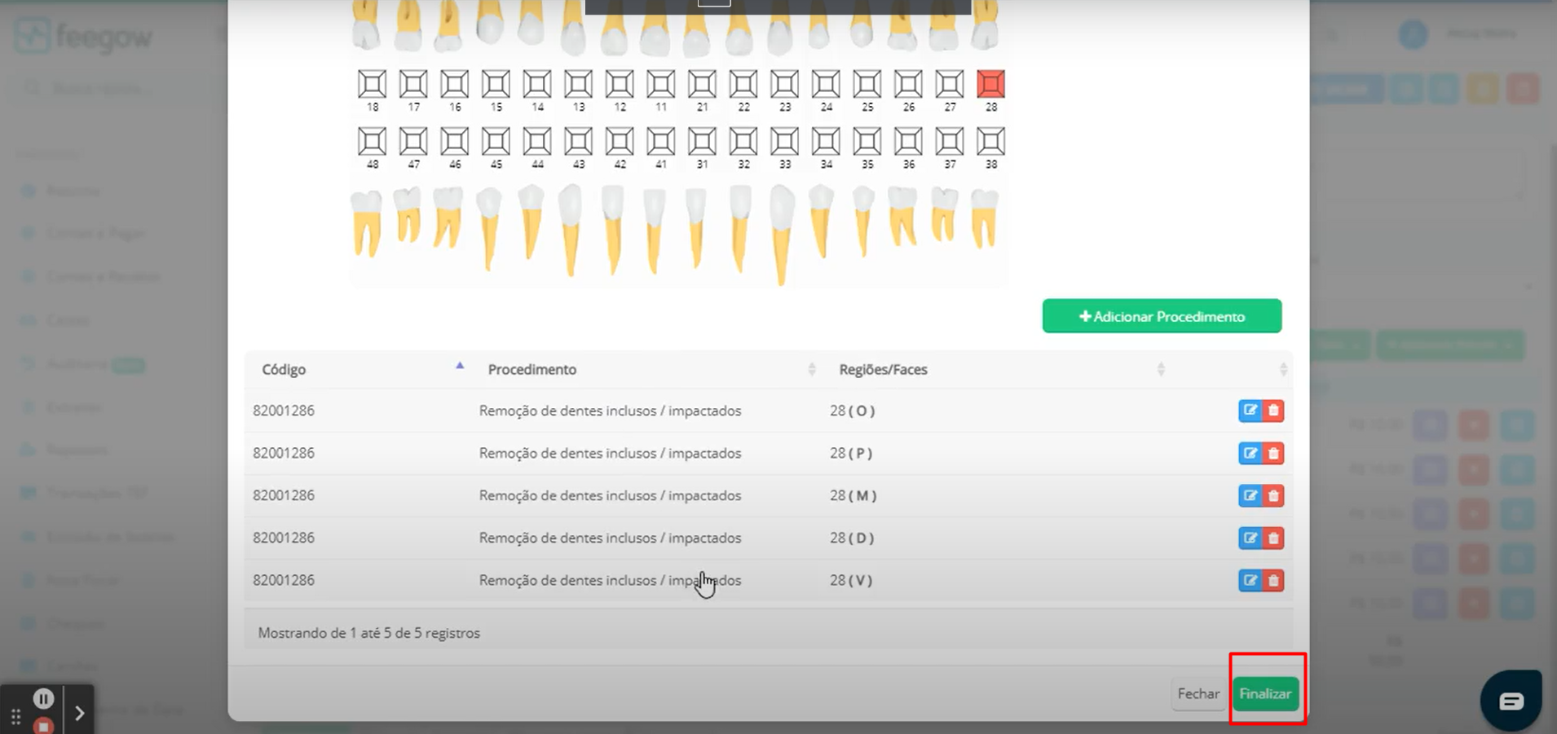
Task: Stop the screen recording
Action: (43, 725)
